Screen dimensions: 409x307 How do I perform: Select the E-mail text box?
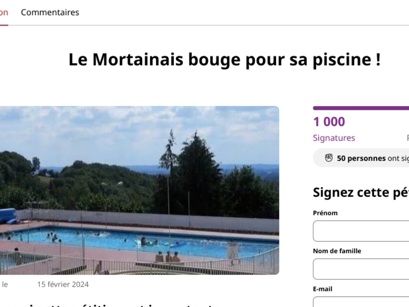click(x=361, y=302)
